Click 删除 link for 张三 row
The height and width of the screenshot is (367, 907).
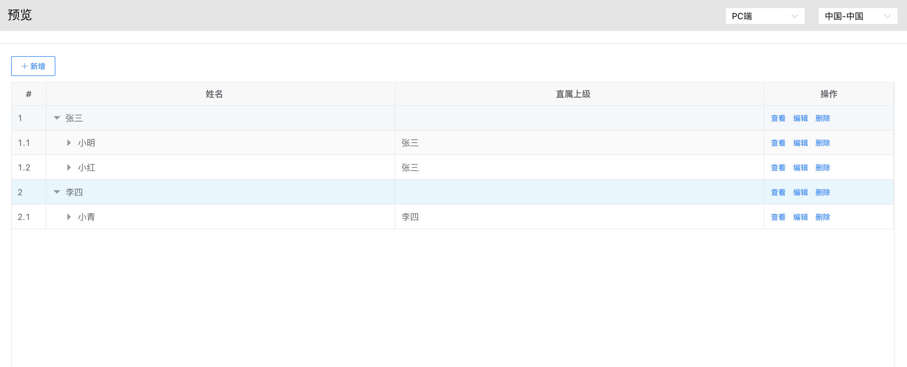click(823, 118)
